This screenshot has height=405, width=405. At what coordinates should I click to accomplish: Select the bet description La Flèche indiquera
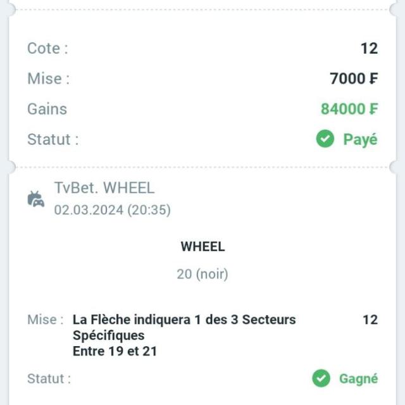pyautogui.click(x=184, y=327)
